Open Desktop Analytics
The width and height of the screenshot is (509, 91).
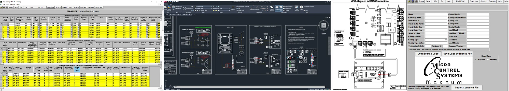[x=308, y=6]
